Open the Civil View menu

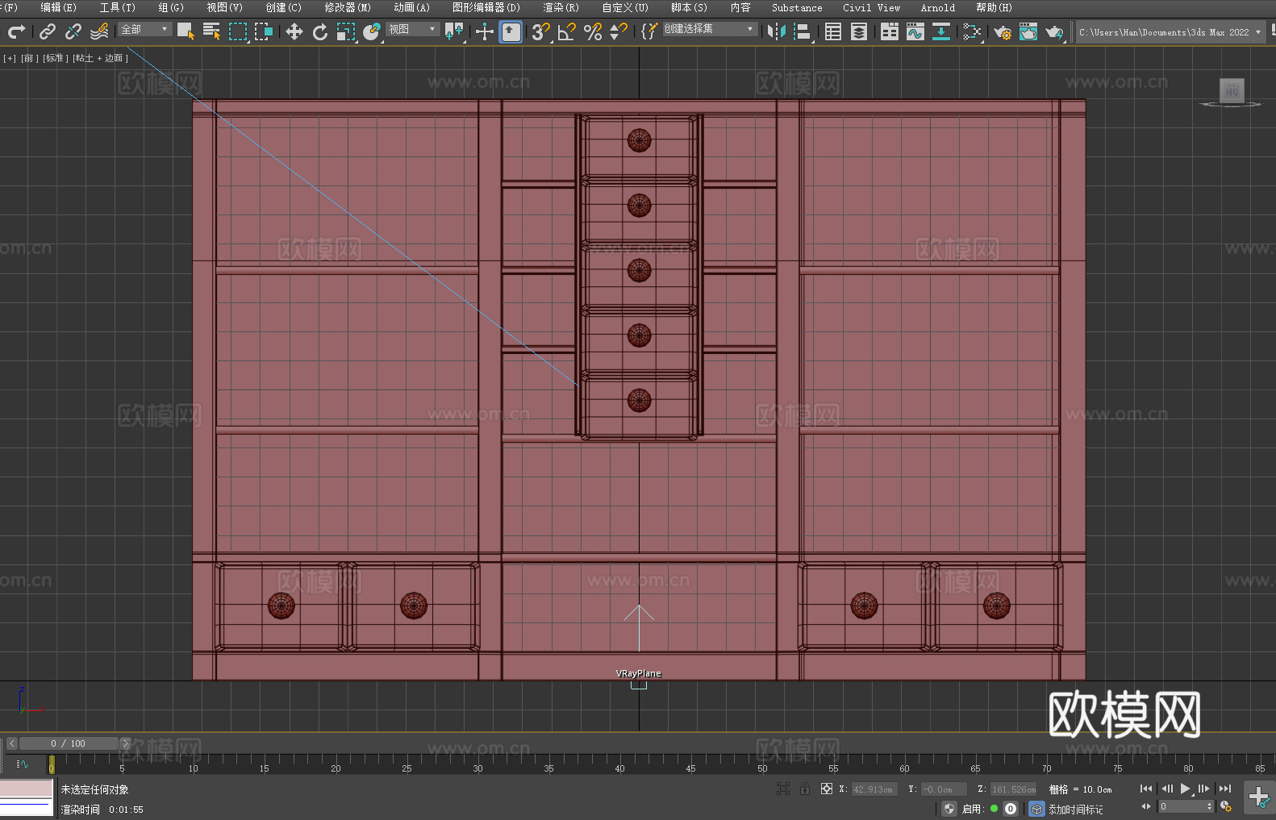(871, 7)
